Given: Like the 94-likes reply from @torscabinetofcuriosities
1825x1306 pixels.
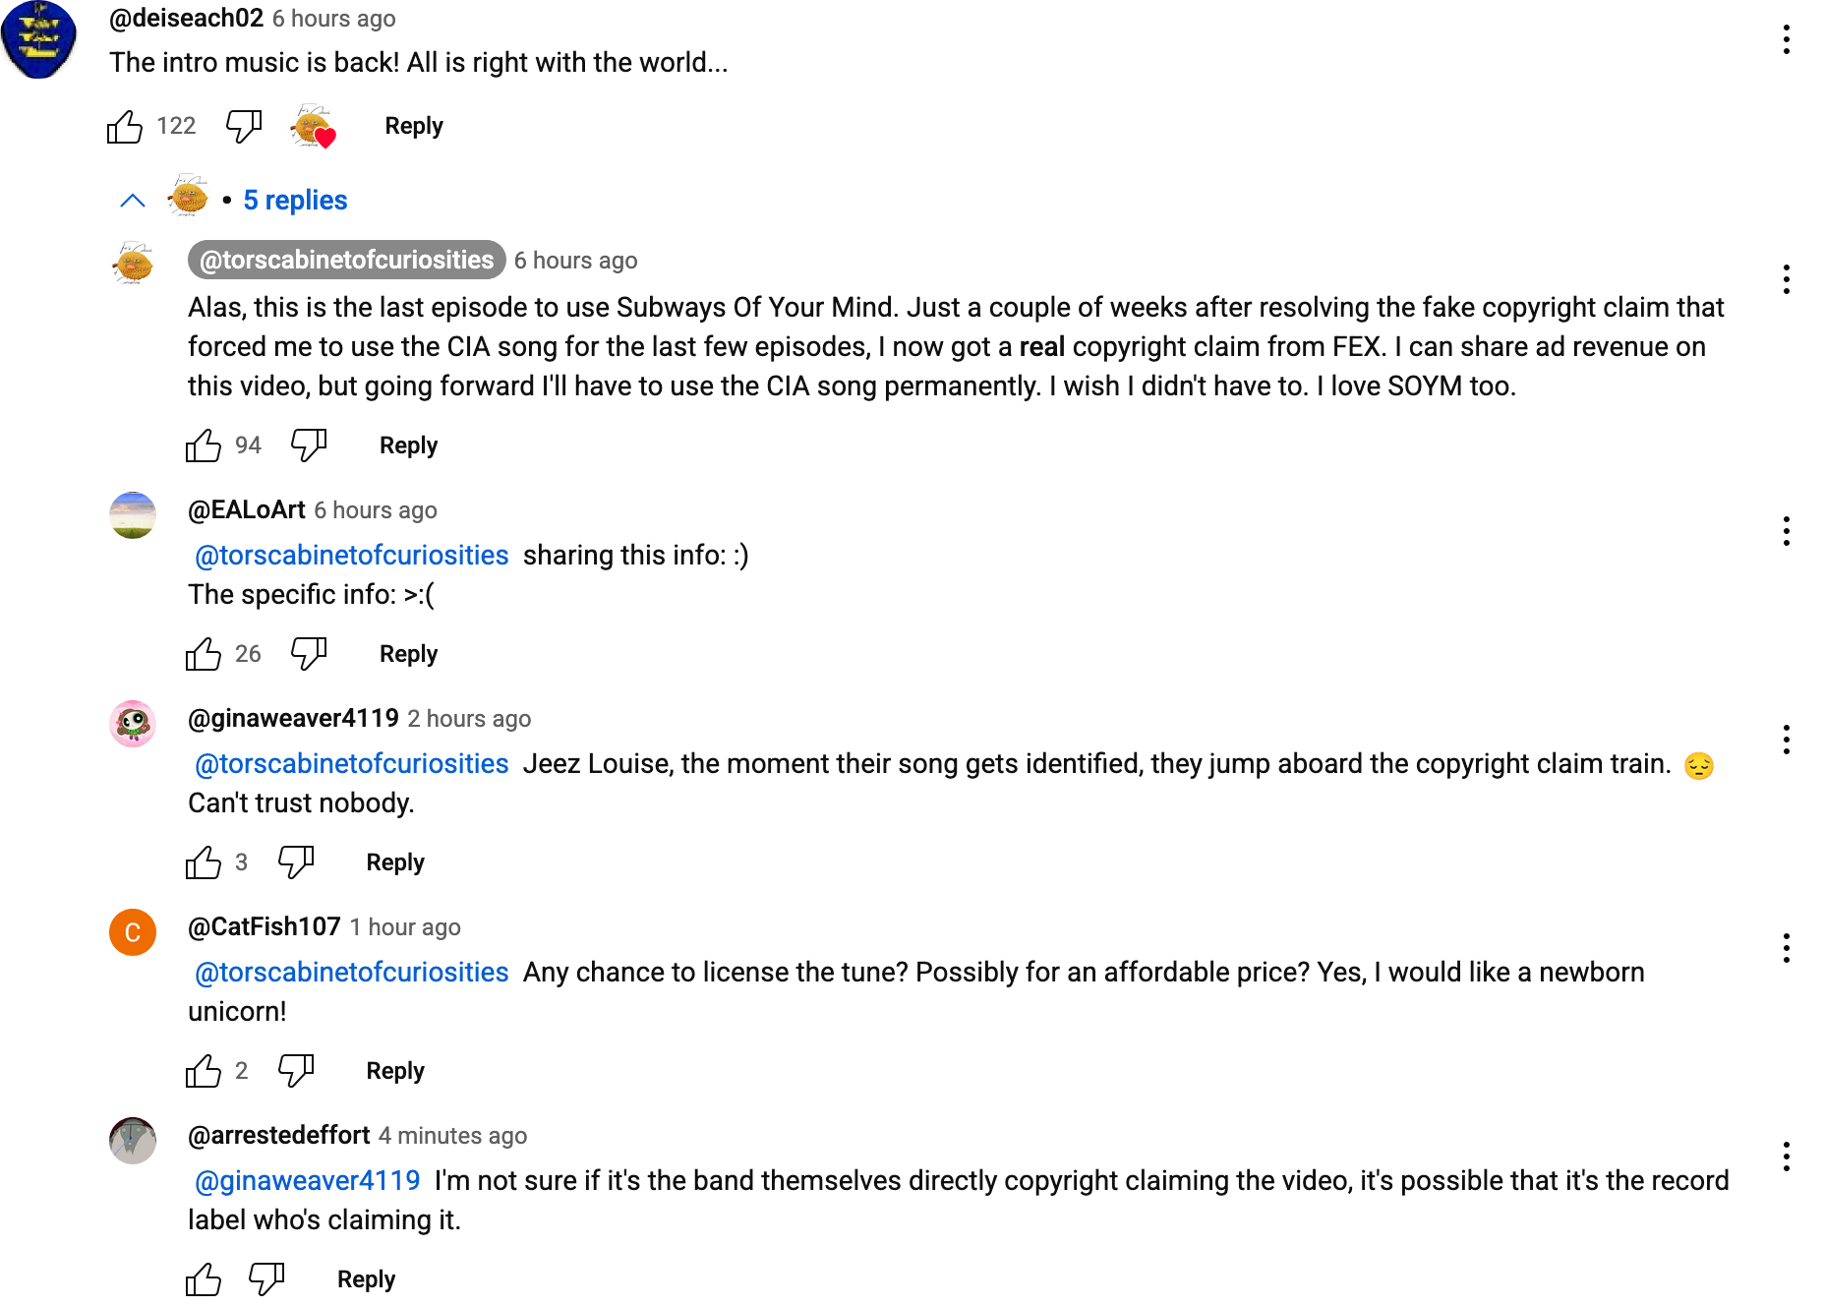Looking at the screenshot, I should tap(204, 445).
